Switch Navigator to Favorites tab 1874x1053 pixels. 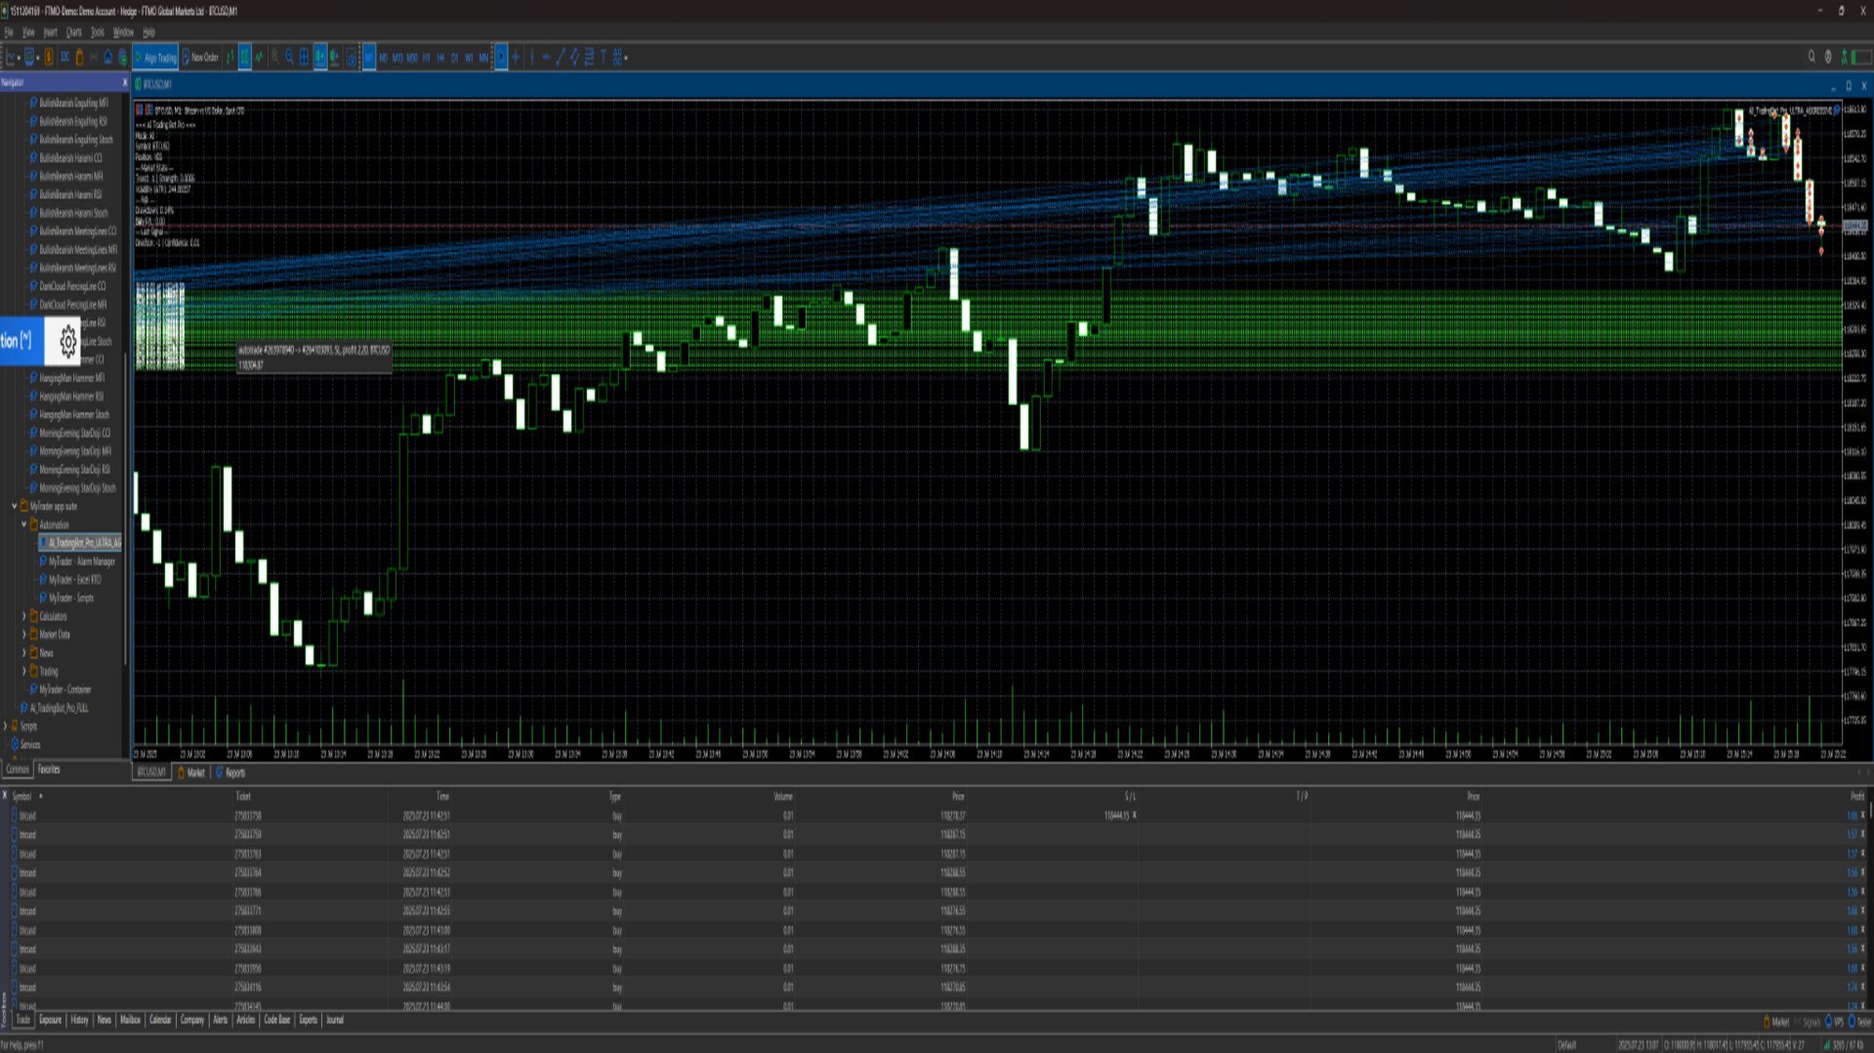(49, 770)
